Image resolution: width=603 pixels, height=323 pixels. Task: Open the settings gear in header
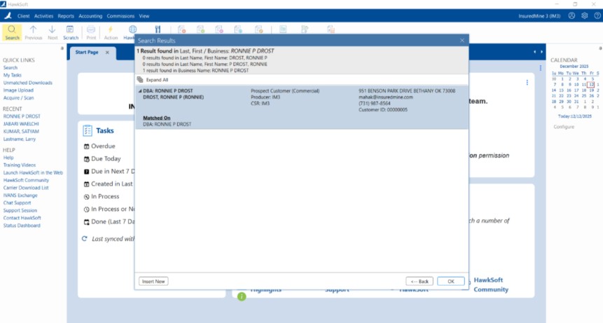pos(584,15)
